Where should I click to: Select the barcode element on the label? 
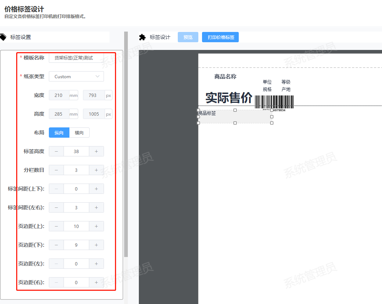point(274,102)
